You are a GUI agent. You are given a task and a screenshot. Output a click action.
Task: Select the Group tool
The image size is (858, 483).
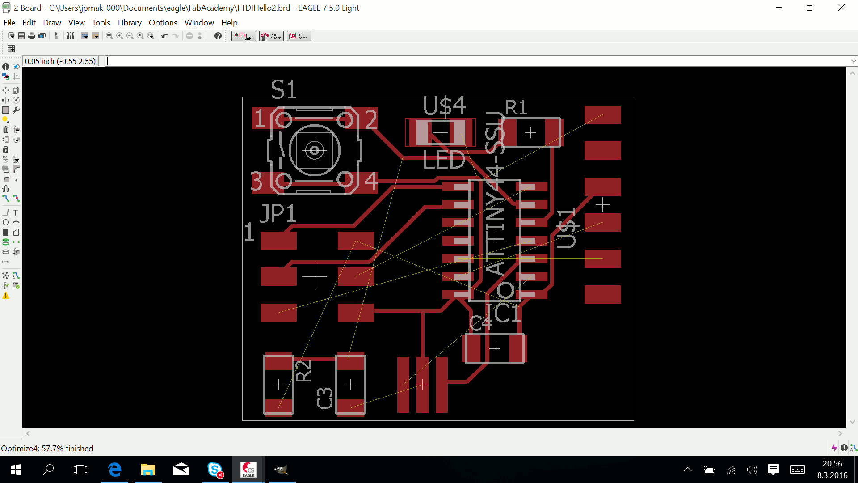(x=6, y=110)
